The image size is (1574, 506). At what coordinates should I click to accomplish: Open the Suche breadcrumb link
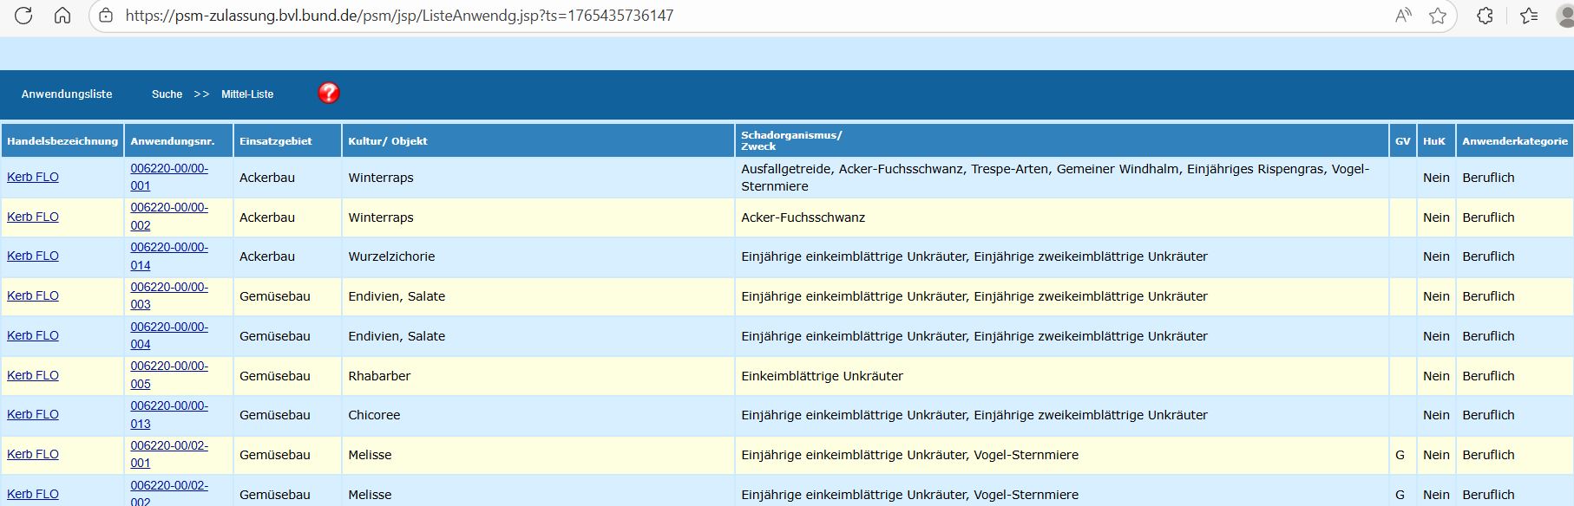[x=167, y=94]
